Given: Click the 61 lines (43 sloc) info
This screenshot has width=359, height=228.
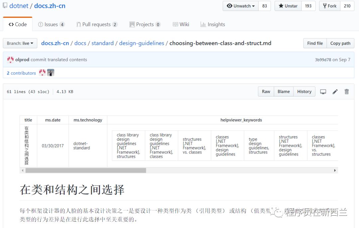Looking at the screenshot, I should point(28,92).
